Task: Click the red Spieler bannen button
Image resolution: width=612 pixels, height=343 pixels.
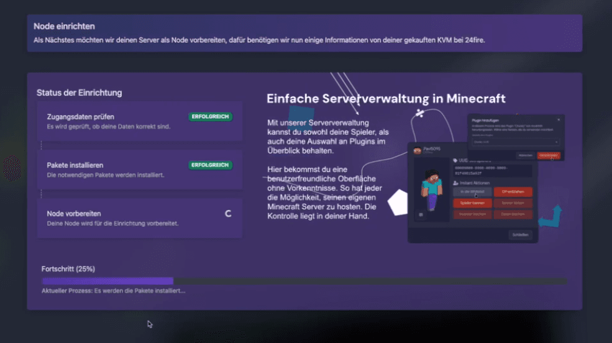Action: (x=472, y=203)
